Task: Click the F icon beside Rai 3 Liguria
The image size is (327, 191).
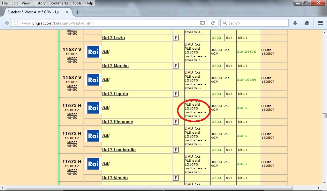Action: point(176,94)
